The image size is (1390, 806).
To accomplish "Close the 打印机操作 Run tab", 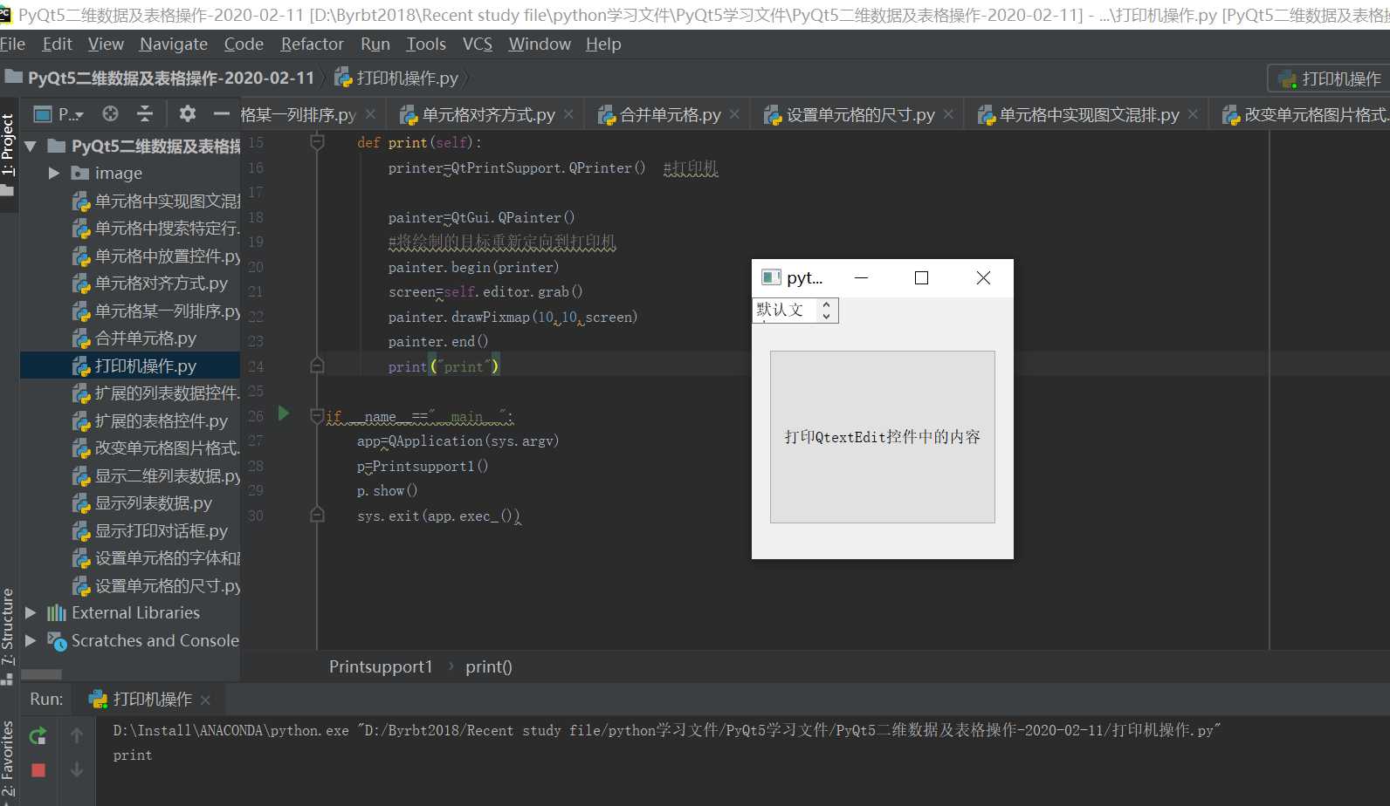I will [x=205, y=700].
